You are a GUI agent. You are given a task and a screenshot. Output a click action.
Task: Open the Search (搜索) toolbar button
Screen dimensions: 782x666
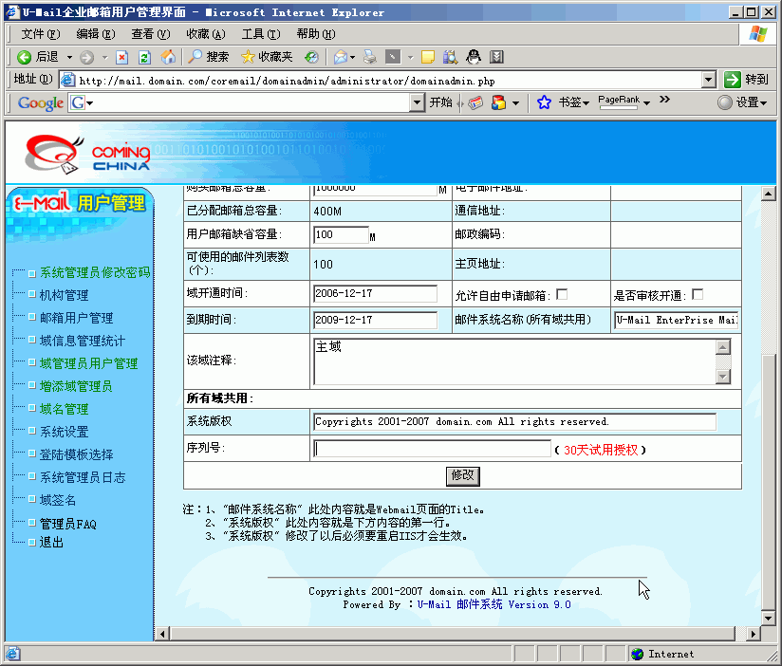[x=208, y=57]
